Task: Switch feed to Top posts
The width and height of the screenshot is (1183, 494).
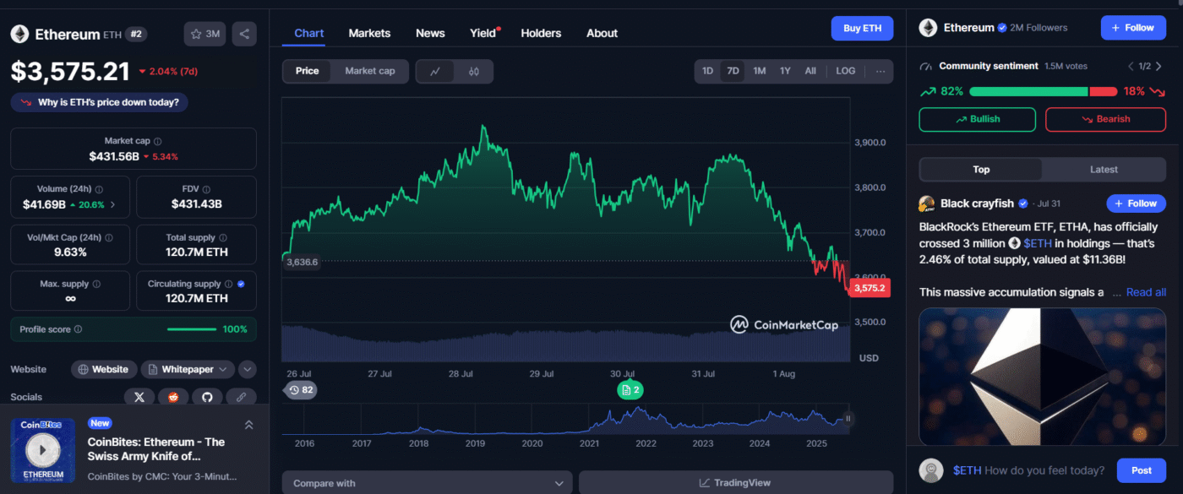Action: click(x=981, y=170)
